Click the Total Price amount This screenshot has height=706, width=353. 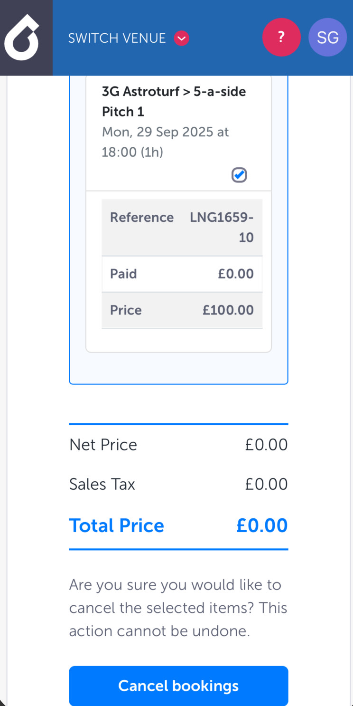point(262,525)
